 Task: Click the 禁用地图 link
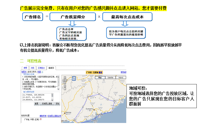point(123,72)
